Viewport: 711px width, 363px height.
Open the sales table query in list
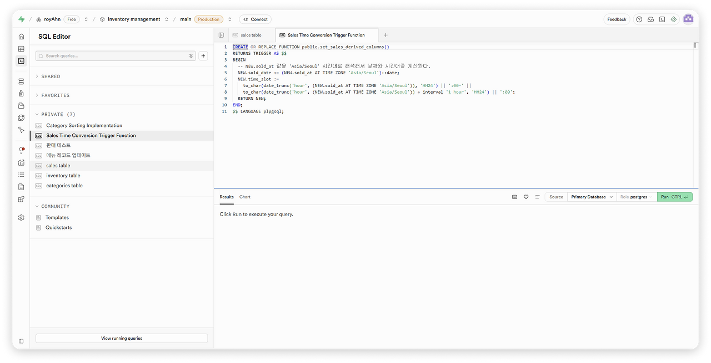point(122,166)
